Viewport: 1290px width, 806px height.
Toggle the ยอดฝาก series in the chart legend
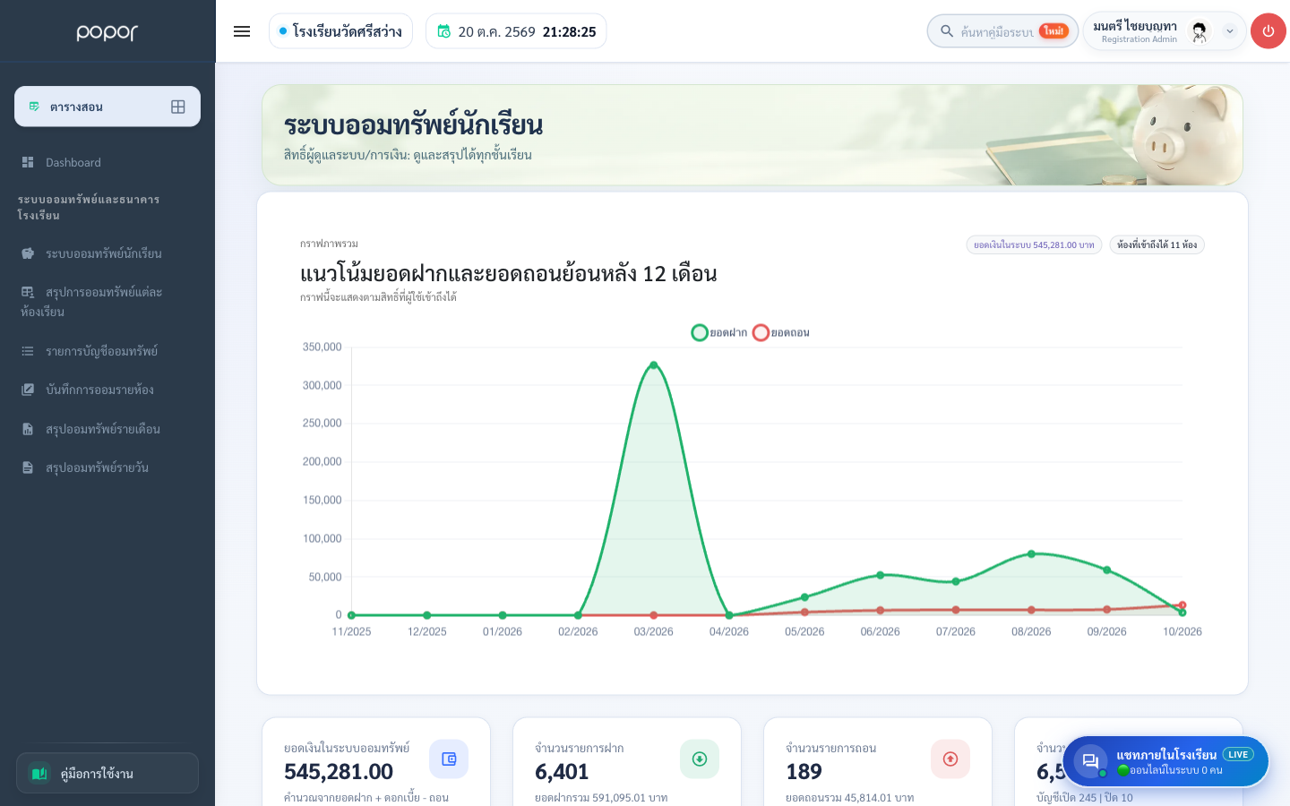pos(719,332)
